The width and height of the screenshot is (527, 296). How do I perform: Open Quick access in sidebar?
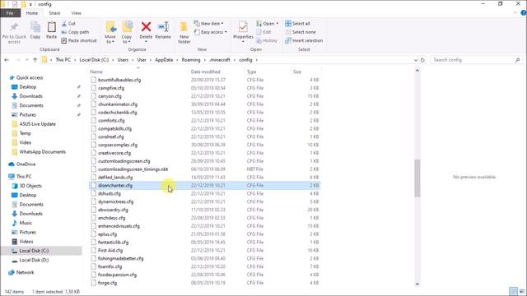(x=30, y=77)
